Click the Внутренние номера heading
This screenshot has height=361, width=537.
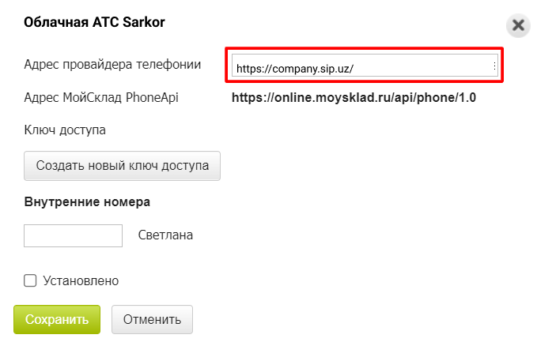[x=87, y=201]
